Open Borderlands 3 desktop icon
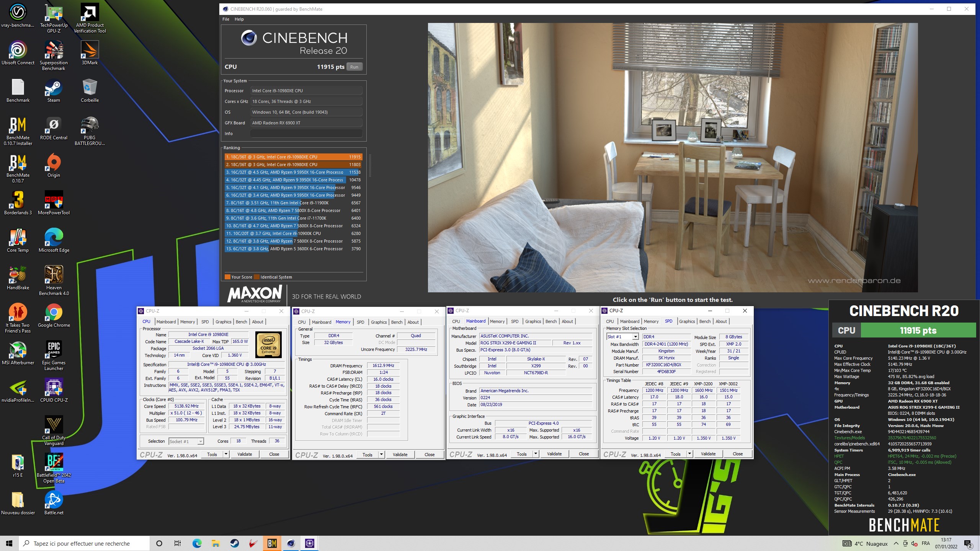Viewport: 980px width, 551px height. (18, 203)
